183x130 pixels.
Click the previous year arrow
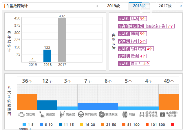[x=97, y=6]
